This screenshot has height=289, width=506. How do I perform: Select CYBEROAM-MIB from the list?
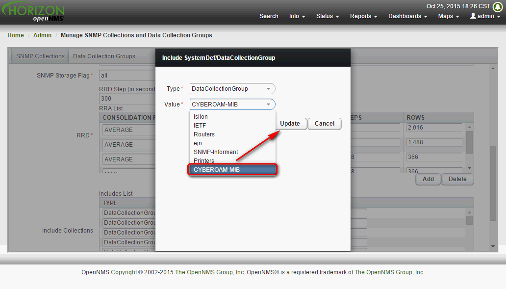coord(232,170)
